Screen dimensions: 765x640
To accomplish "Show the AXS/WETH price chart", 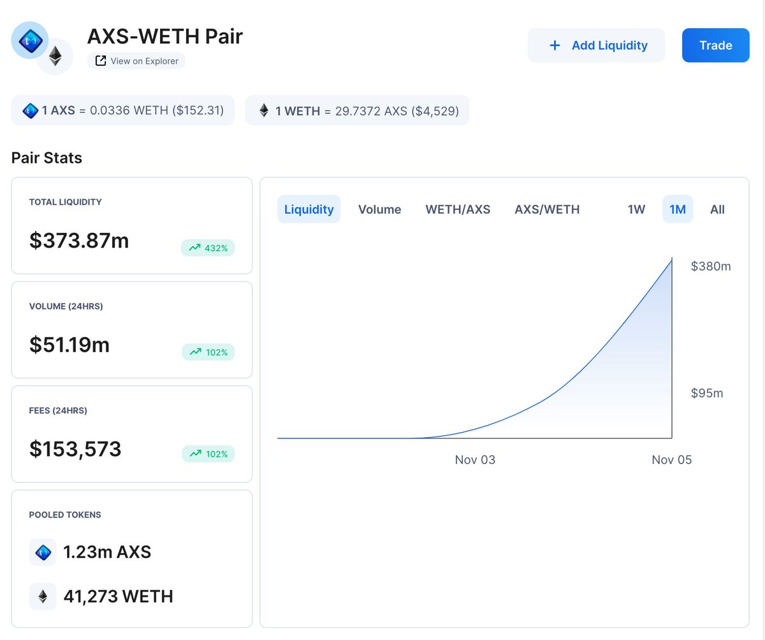I will (548, 209).
